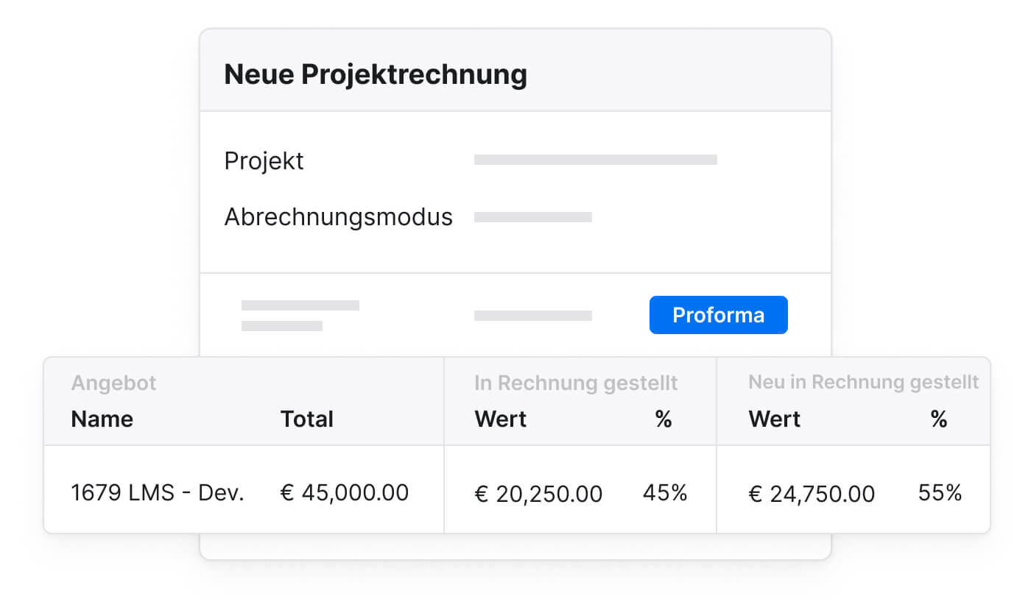Screen dimensions: 1031x613
Task: Click Wert header under In Rechnung gestellt
Action: pyautogui.click(x=500, y=419)
